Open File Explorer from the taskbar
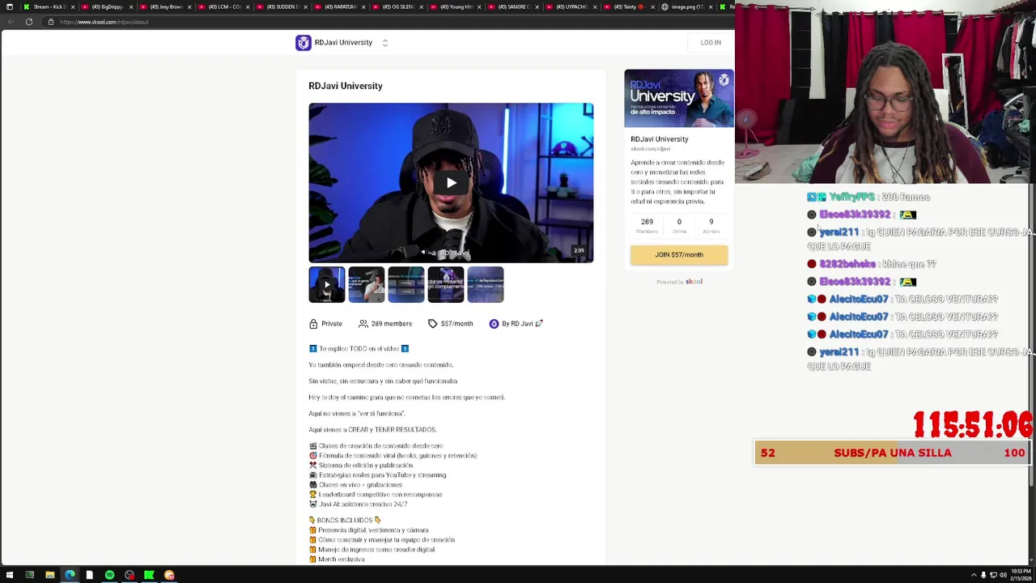Image resolution: width=1036 pixels, height=583 pixels. [x=49, y=575]
